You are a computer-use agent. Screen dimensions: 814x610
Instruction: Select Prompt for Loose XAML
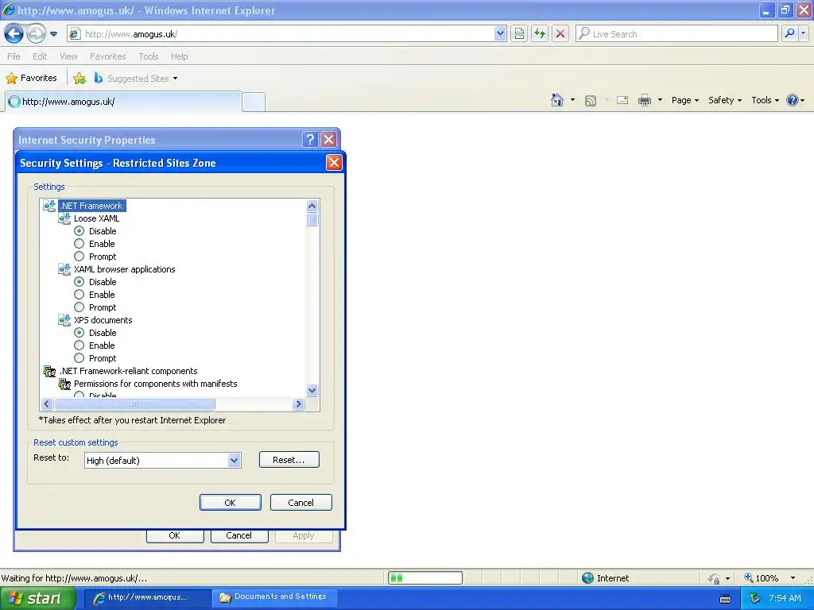point(79,257)
